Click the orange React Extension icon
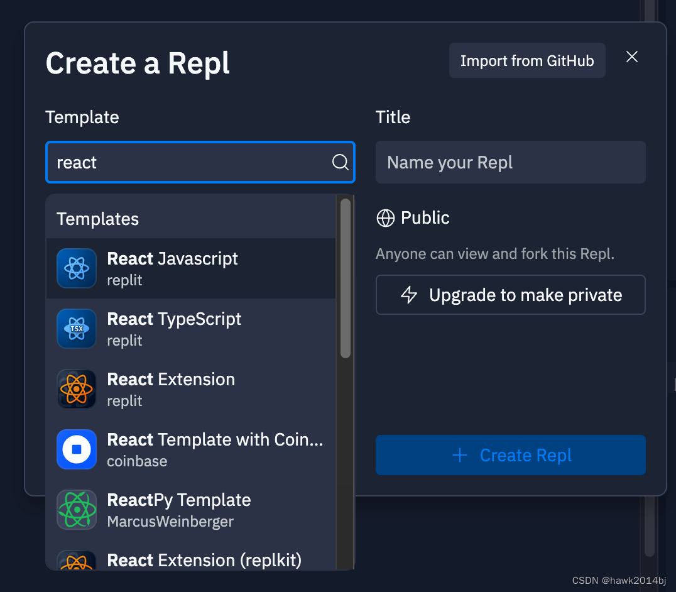Image resolution: width=676 pixels, height=592 pixels. (x=77, y=389)
